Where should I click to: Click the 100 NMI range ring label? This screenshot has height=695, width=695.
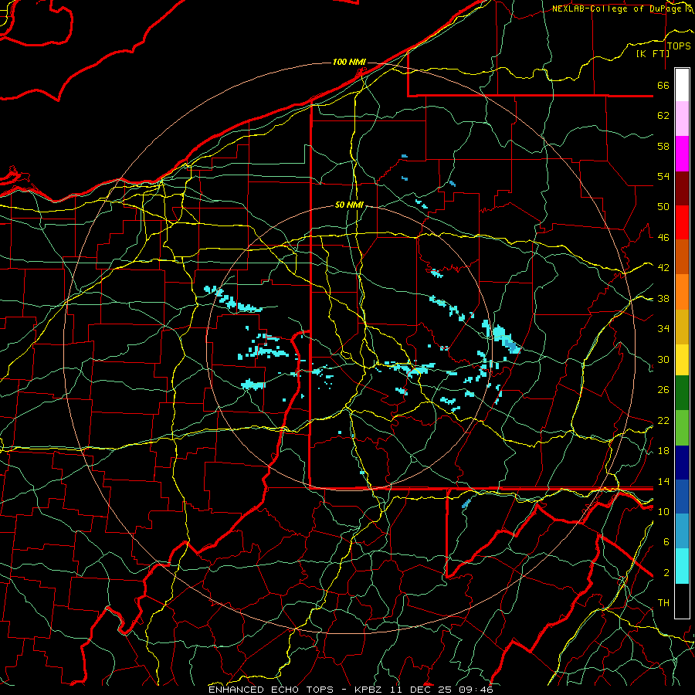[349, 62]
